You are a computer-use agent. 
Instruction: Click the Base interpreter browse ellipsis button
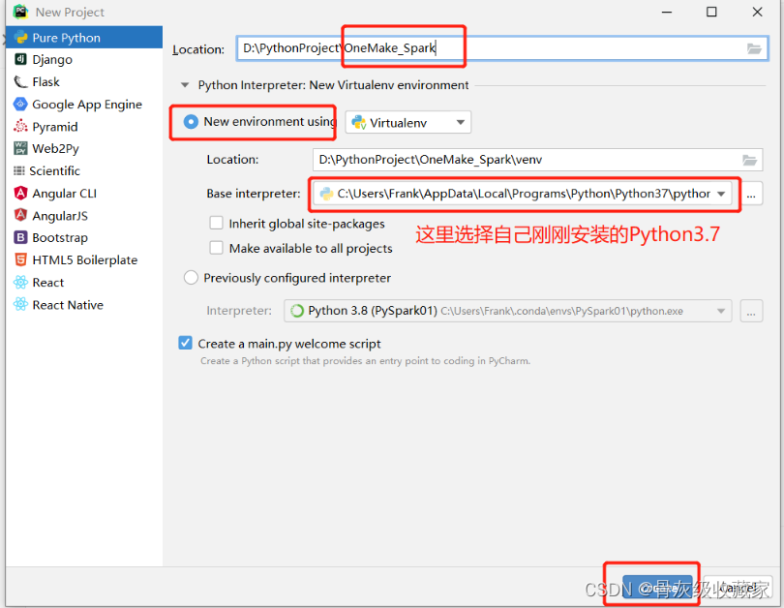tap(751, 194)
